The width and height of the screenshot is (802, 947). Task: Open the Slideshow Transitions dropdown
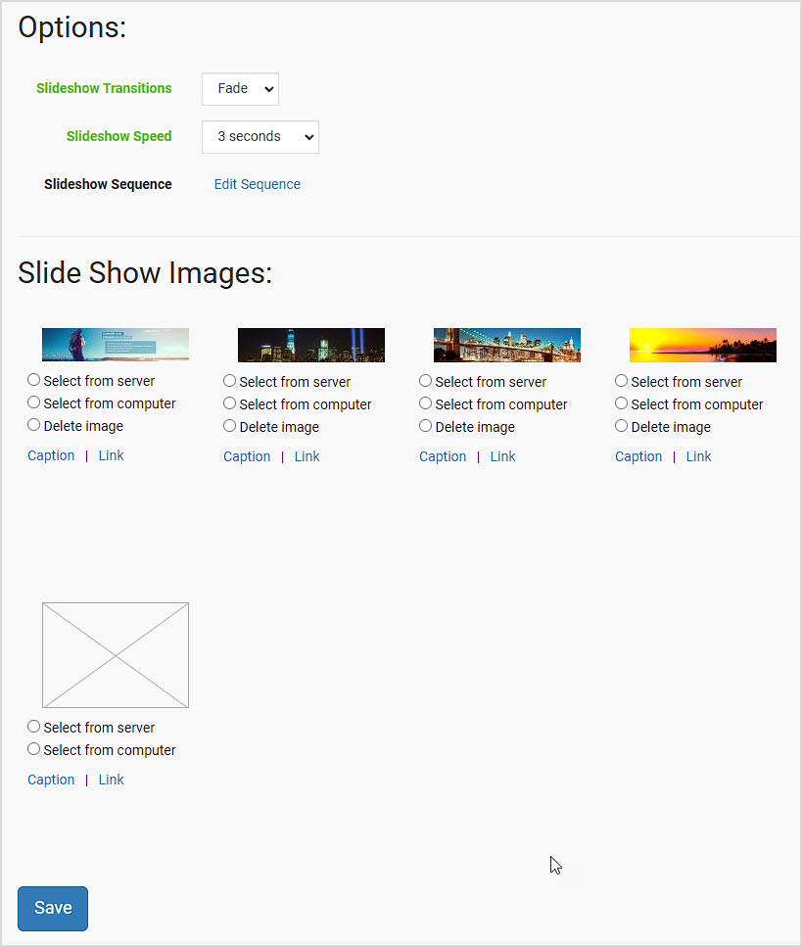239,88
